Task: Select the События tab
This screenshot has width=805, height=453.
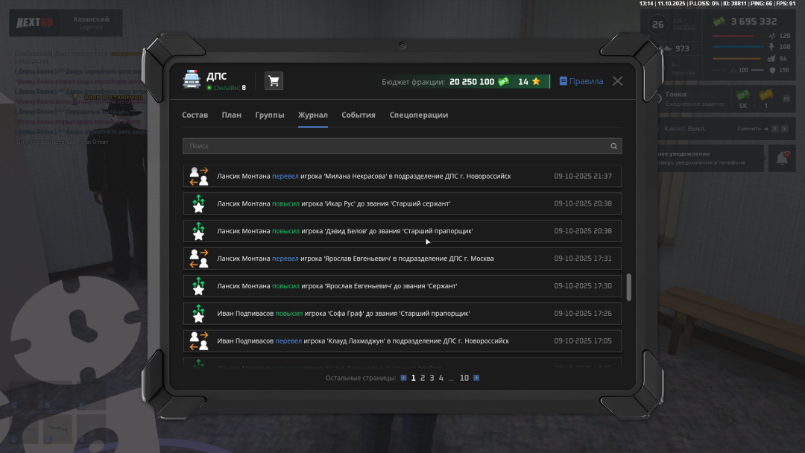Action: point(358,115)
